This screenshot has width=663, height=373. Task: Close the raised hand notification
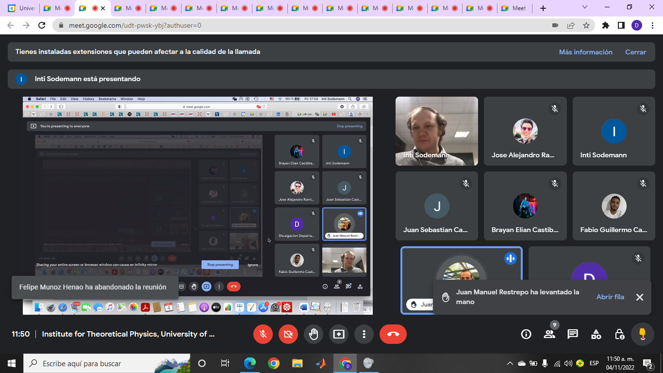tap(640, 297)
